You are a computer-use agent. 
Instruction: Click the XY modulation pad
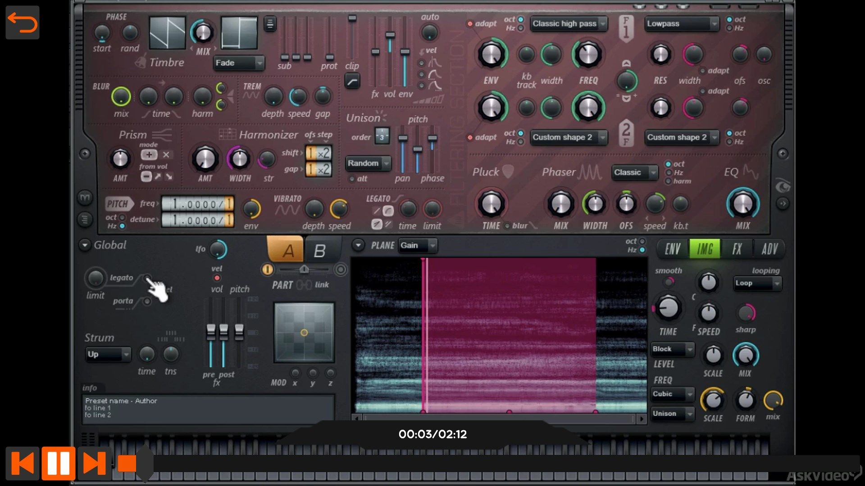point(304,333)
